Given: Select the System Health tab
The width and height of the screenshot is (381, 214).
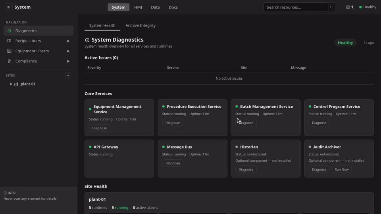Looking at the screenshot, I should pyautogui.click(x=102, y=25).
